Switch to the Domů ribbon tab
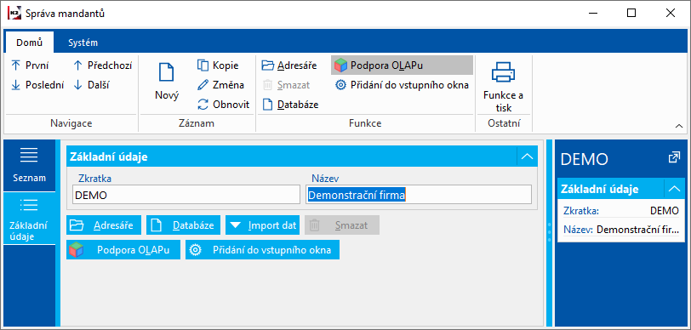Image resolution: width=691 pixels, height=330 pixels. (x=30, y=43)
